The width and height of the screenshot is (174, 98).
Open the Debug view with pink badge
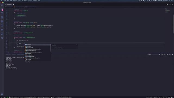tap(2, 10)
